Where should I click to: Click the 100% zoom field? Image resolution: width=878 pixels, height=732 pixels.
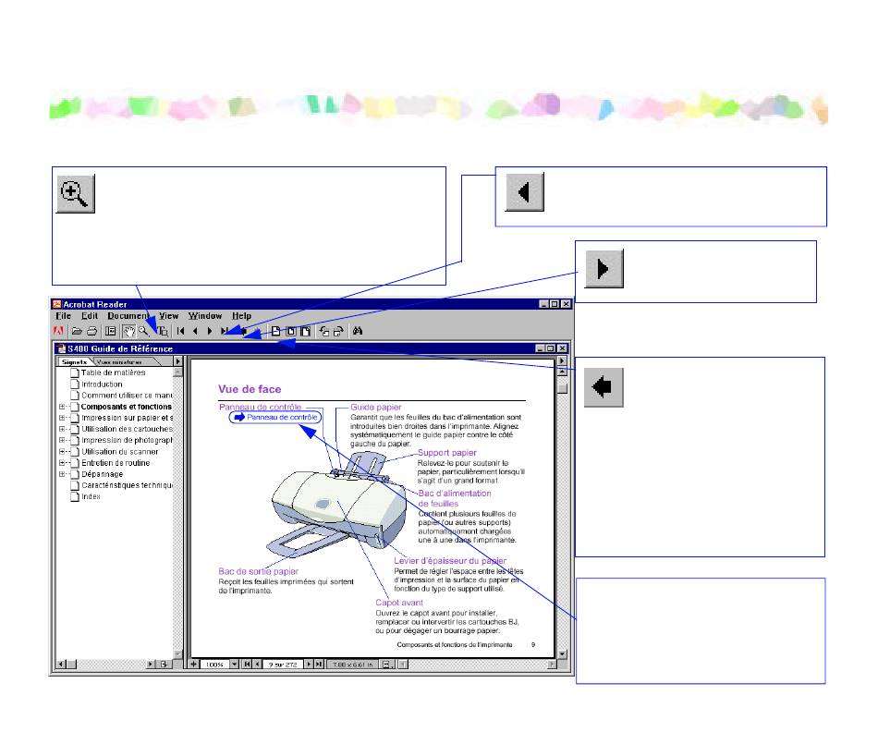(214, 665)
